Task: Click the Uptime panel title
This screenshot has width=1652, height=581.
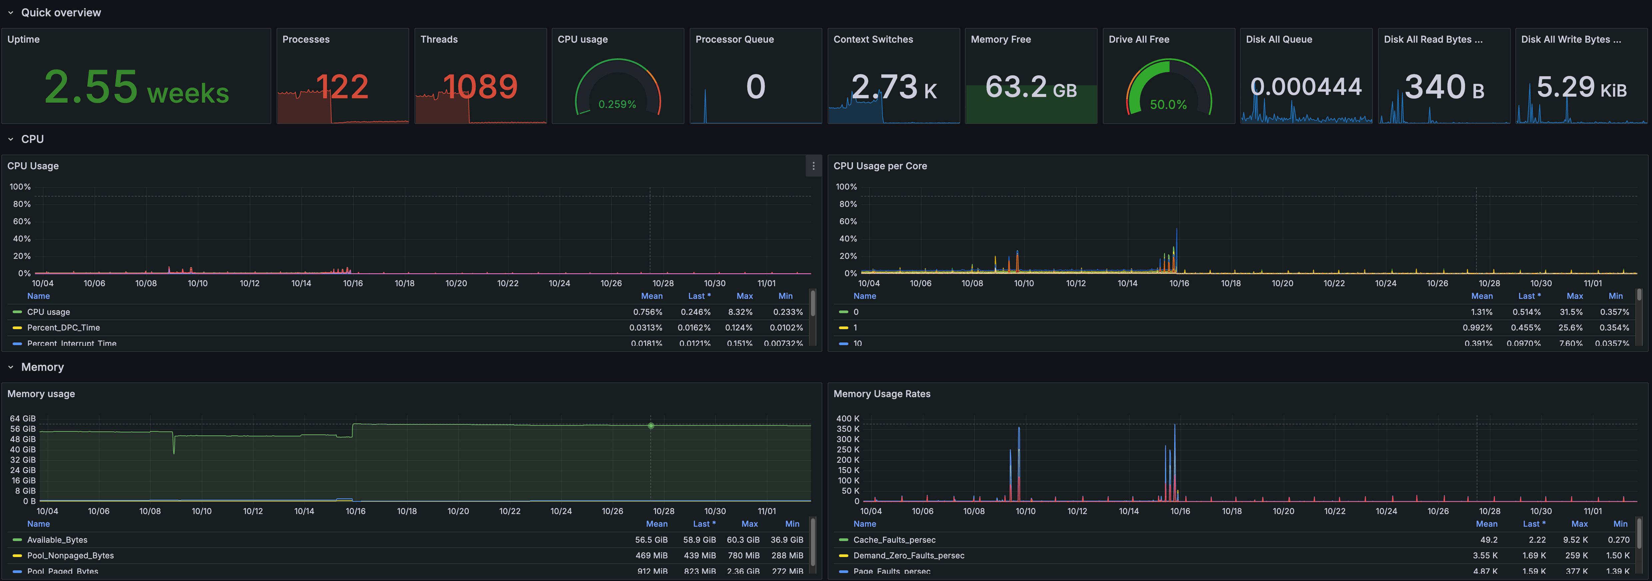Action: click(x=24, y=40)
